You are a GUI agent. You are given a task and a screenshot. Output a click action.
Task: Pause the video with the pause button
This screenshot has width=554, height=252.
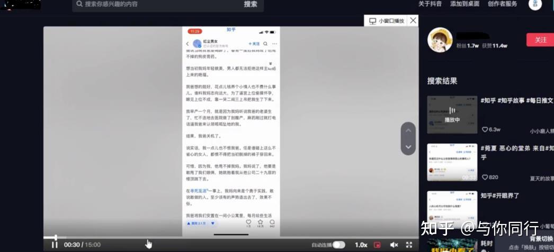click(x=55, y=245)
